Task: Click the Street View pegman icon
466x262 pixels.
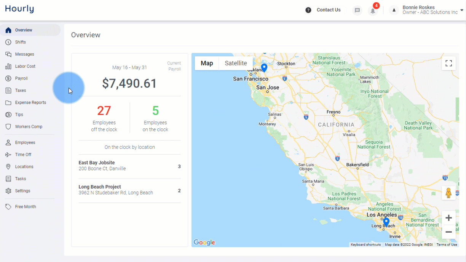Action: click(448, 193)
